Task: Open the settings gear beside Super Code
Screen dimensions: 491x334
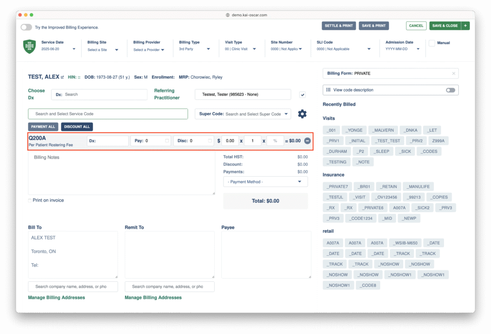Action: (x=302, y=114)
